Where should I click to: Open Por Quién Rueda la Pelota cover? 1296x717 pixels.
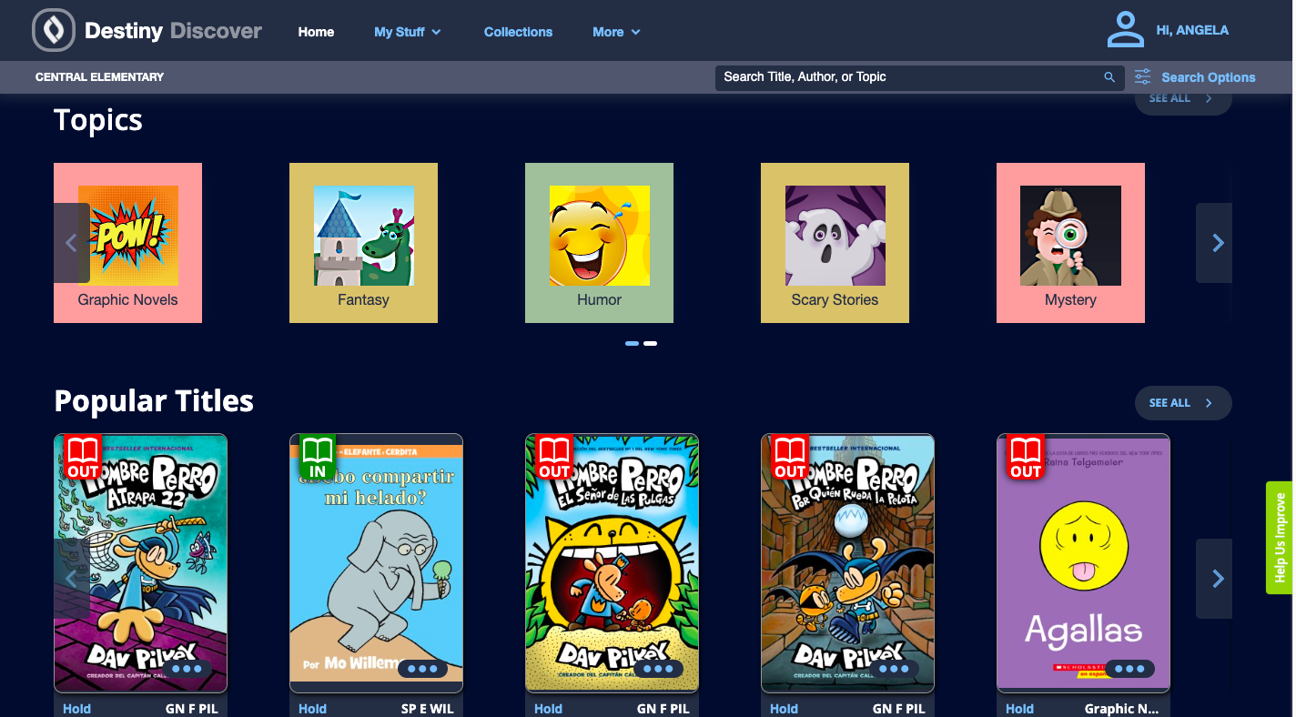[847, 563]
